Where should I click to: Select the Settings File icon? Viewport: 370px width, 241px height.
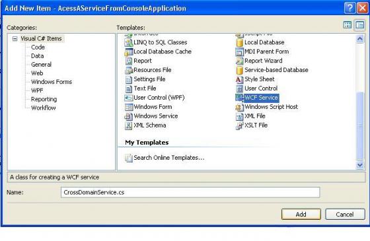pyautogui.click(x=129, y=79)
